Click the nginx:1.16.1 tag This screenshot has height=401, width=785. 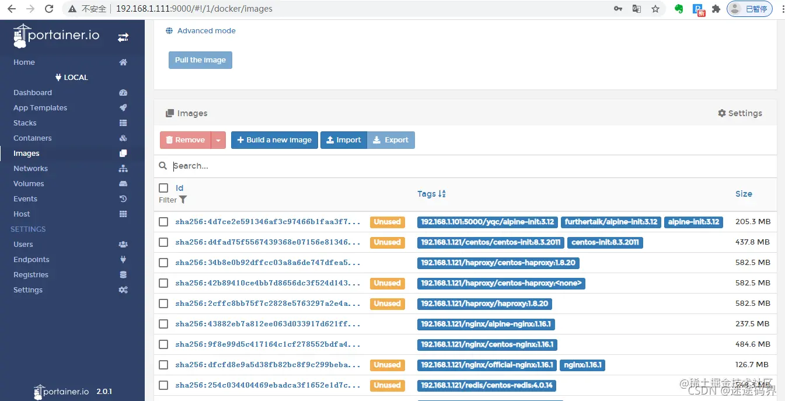click(x=582, y=365)
